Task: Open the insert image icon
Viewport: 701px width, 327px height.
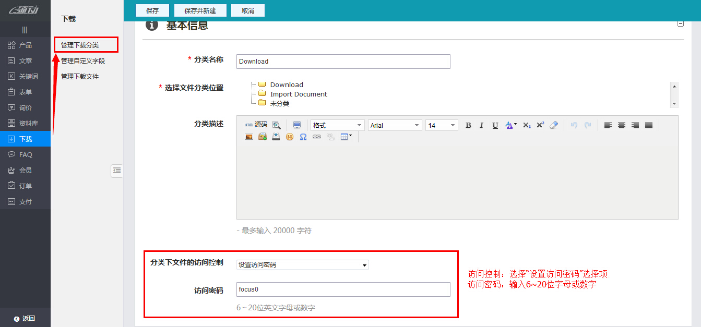Action: coord(249,137)
